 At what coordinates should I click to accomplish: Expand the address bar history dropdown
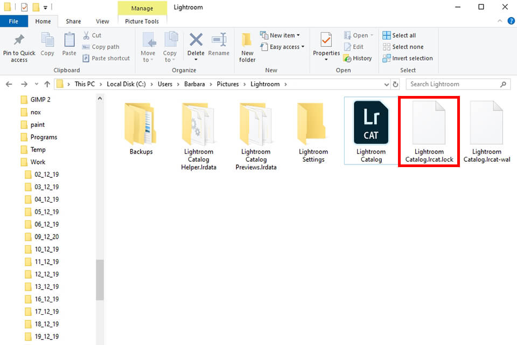click(x=386, y=85)
